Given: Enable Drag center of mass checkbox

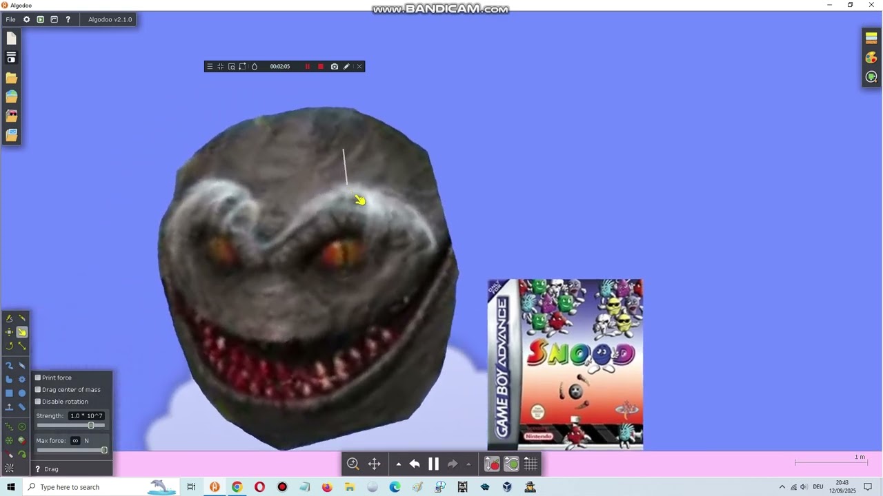Looking at the screenshot, I should [38, 389].
